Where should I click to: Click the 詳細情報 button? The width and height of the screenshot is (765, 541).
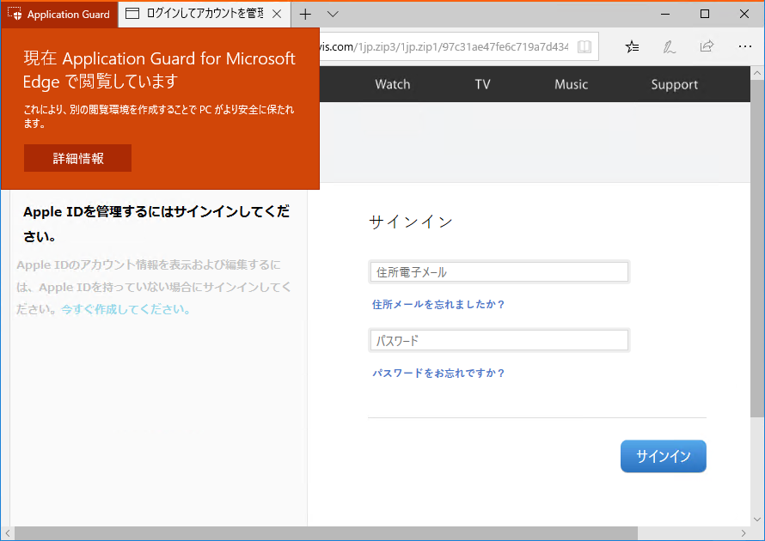77,158
